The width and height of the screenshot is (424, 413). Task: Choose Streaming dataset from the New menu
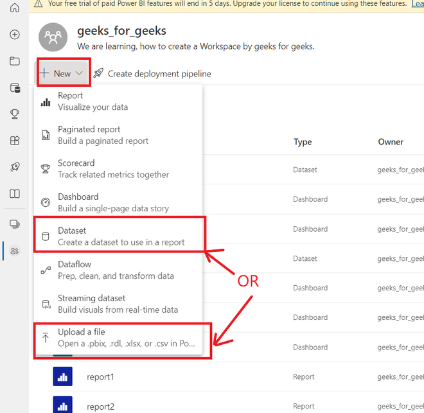click(x=118, y=304)
